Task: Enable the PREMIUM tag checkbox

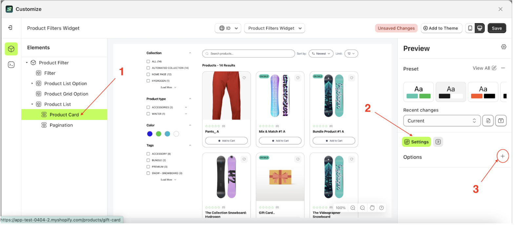Action: click(x=148, y=167)
